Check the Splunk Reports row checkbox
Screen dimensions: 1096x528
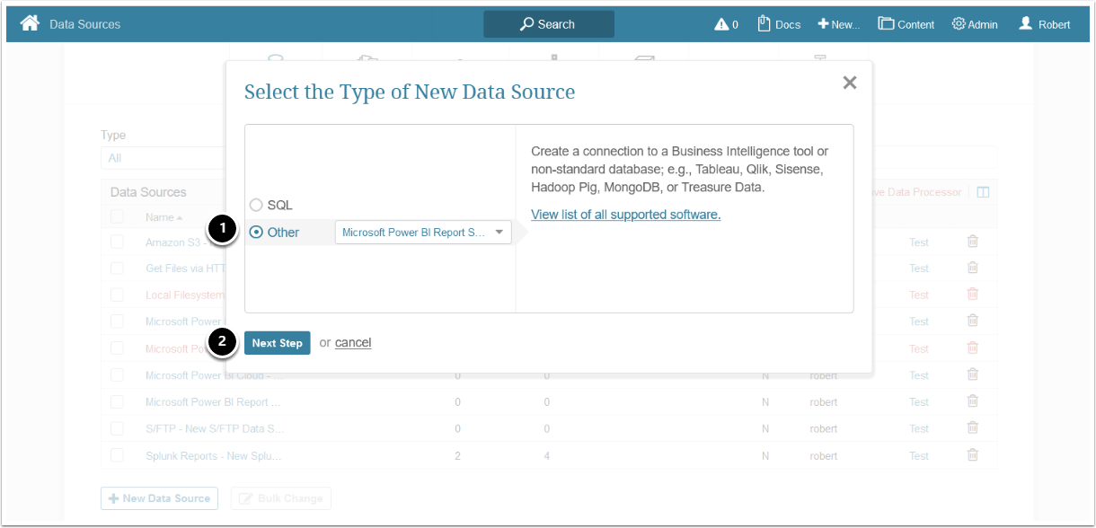click(x=117, y=455)
